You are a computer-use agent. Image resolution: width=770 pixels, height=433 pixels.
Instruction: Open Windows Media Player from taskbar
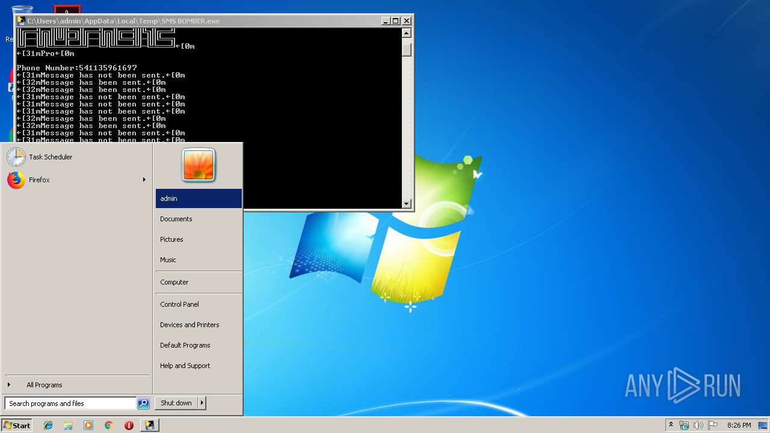(88, 425)
